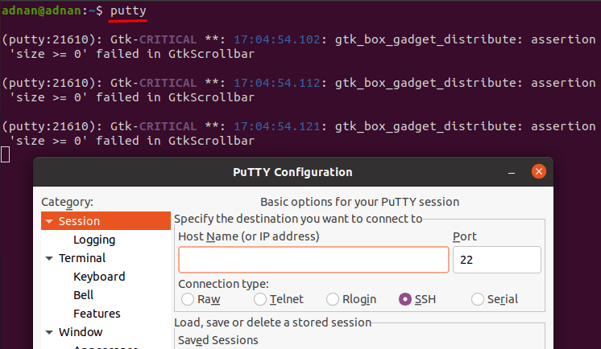Viewport: 601px width, 349px height.
Task: Click the timestamp 17:04:54.112 in terminal
Action: coord(277,83)
